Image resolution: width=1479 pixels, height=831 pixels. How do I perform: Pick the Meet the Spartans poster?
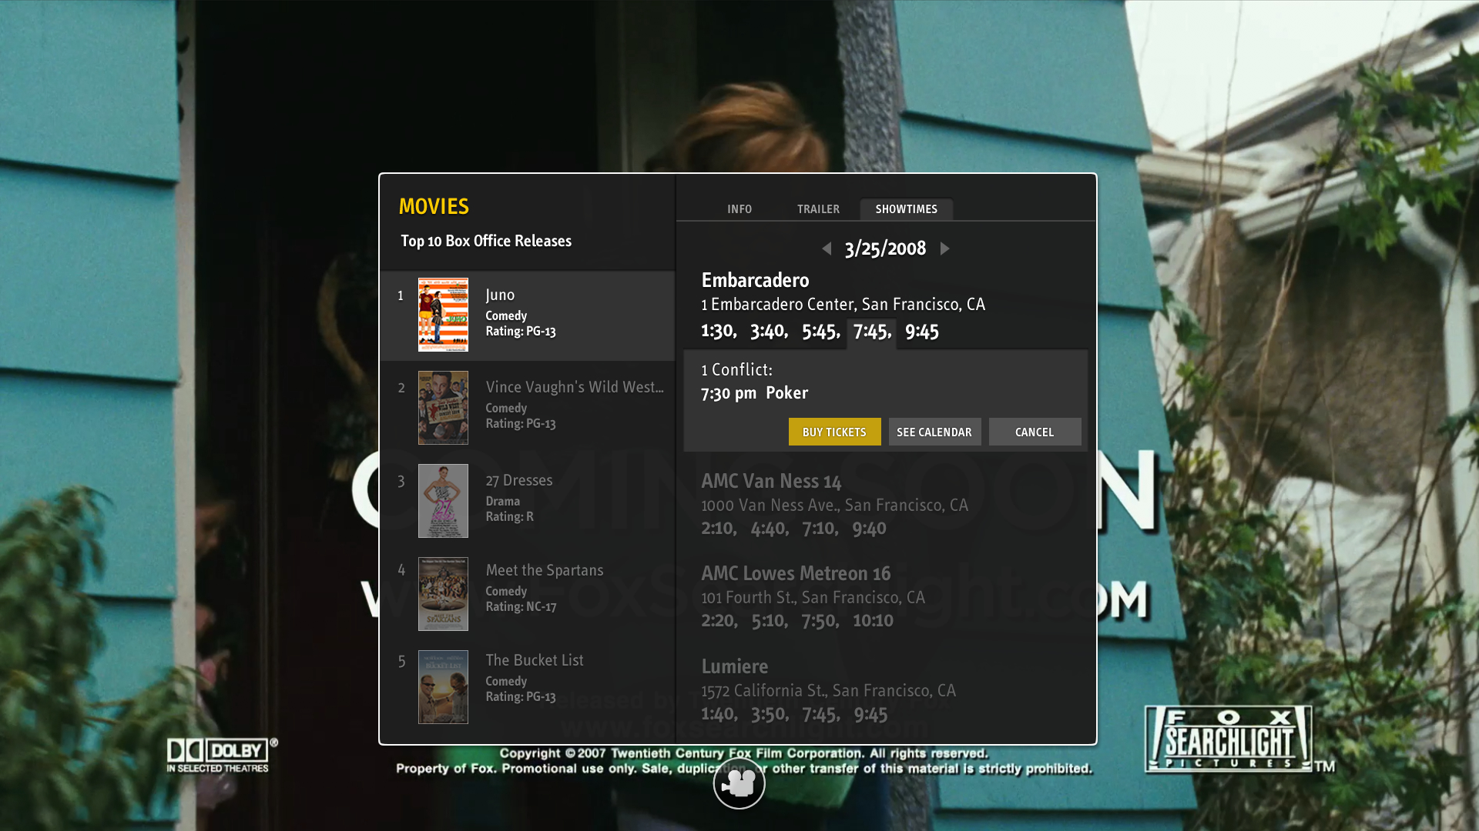[x=443, y=594]
